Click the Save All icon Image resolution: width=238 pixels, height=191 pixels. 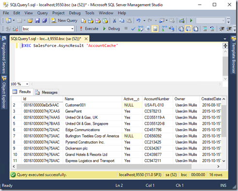click(x=45, y=20)
